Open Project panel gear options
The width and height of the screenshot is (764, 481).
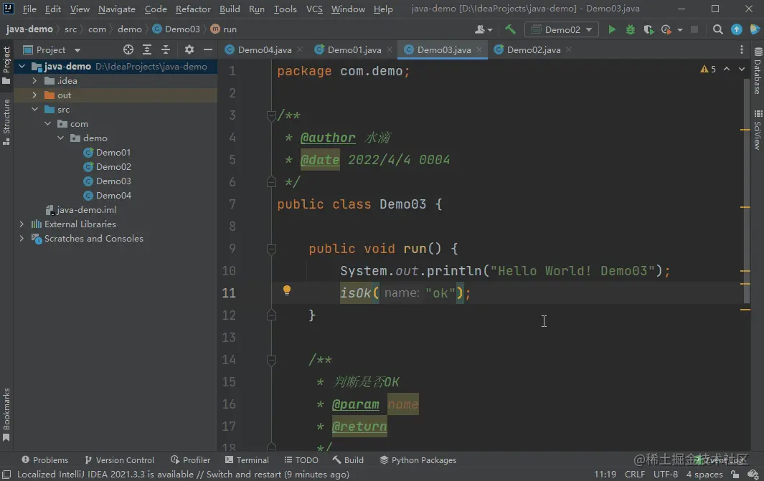(x=189, y=49)
